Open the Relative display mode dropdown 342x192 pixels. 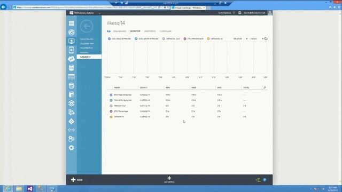pos(240,39)
